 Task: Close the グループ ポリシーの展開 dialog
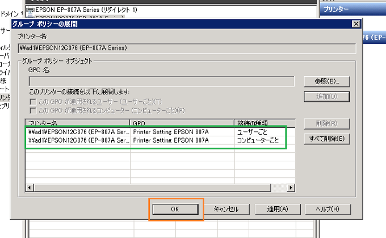[x=356, y=24]
